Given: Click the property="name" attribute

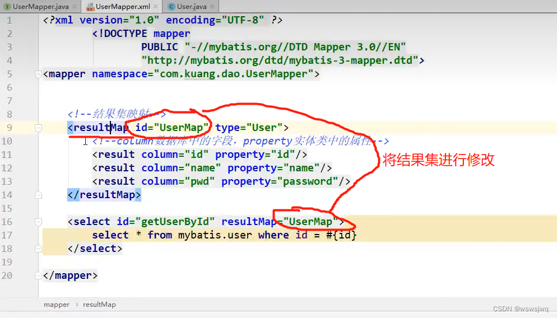Looking at the screenshot, I should pyautogui.click(x=273, y=168).
